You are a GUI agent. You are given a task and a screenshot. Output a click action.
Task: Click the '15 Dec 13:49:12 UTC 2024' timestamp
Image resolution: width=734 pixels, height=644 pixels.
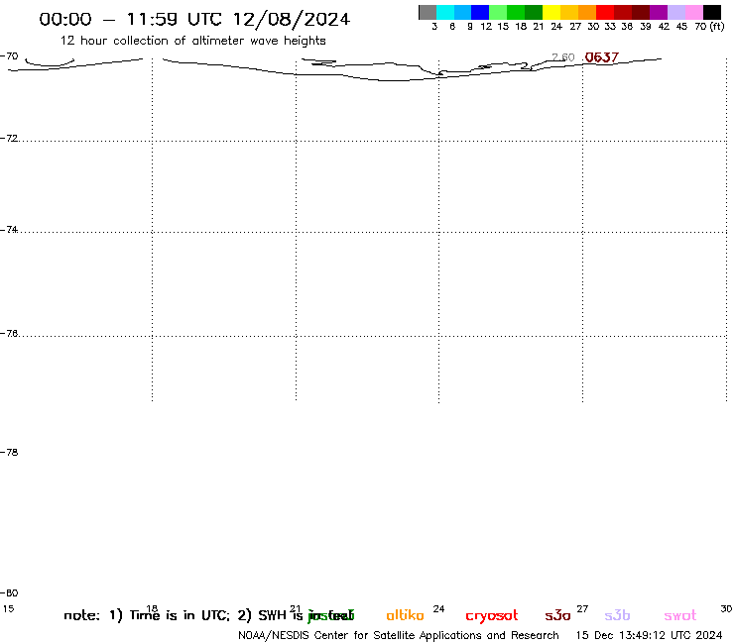tap(649, 636)
